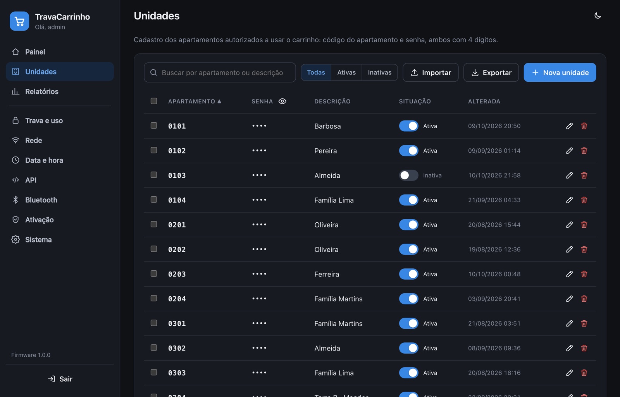This screenshot has height=397, width=620.
Task: Sort by Situação column header
Action: 415,101
